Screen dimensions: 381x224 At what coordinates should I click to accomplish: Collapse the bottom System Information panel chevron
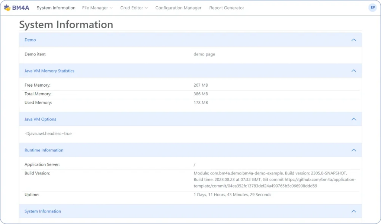[353, 211]
